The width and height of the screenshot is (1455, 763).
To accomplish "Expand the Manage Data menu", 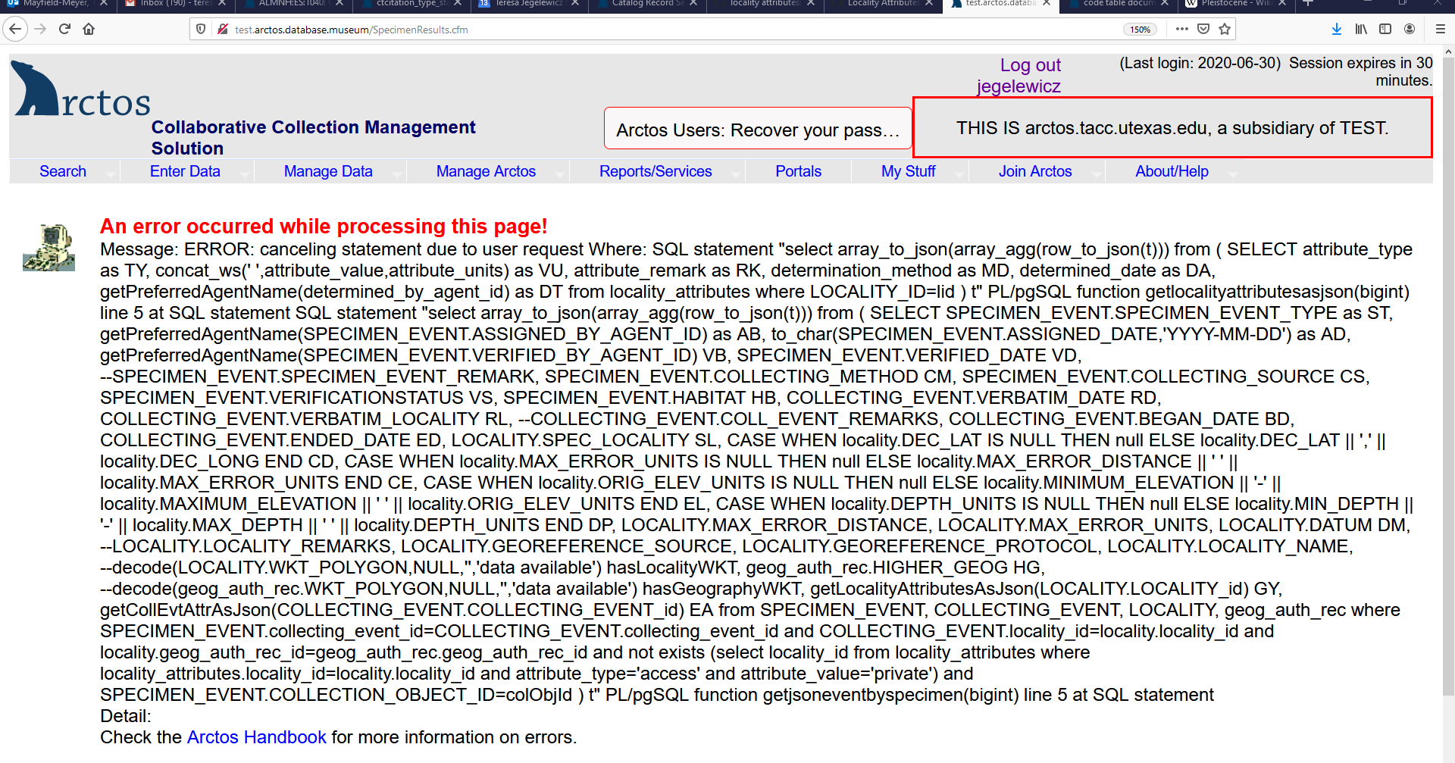I will click(x=328, y=171).
